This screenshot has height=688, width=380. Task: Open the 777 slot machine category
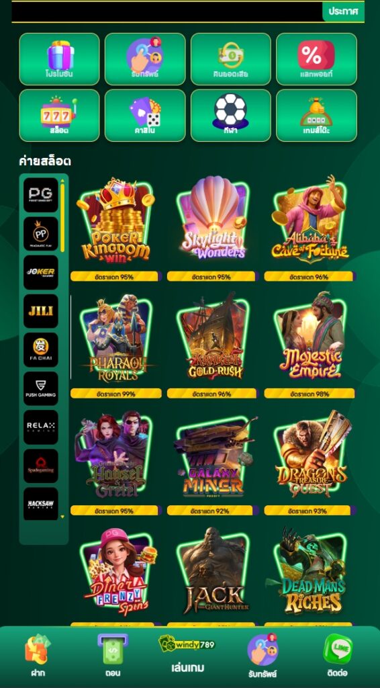59,116
